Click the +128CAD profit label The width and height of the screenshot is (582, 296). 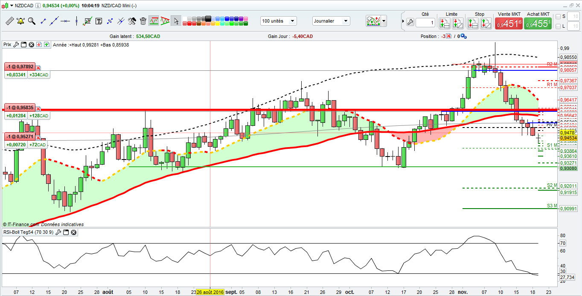point(39,116)
